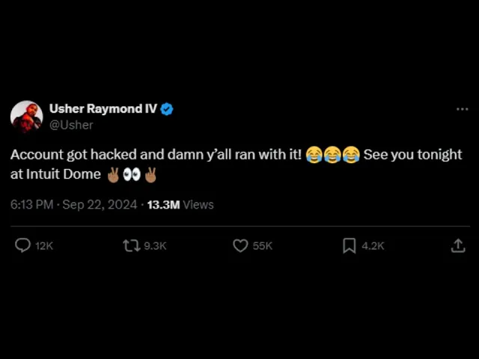The image size is (479, 359).
Task: Open the @Usher handle link
Action: pos(71,125)
